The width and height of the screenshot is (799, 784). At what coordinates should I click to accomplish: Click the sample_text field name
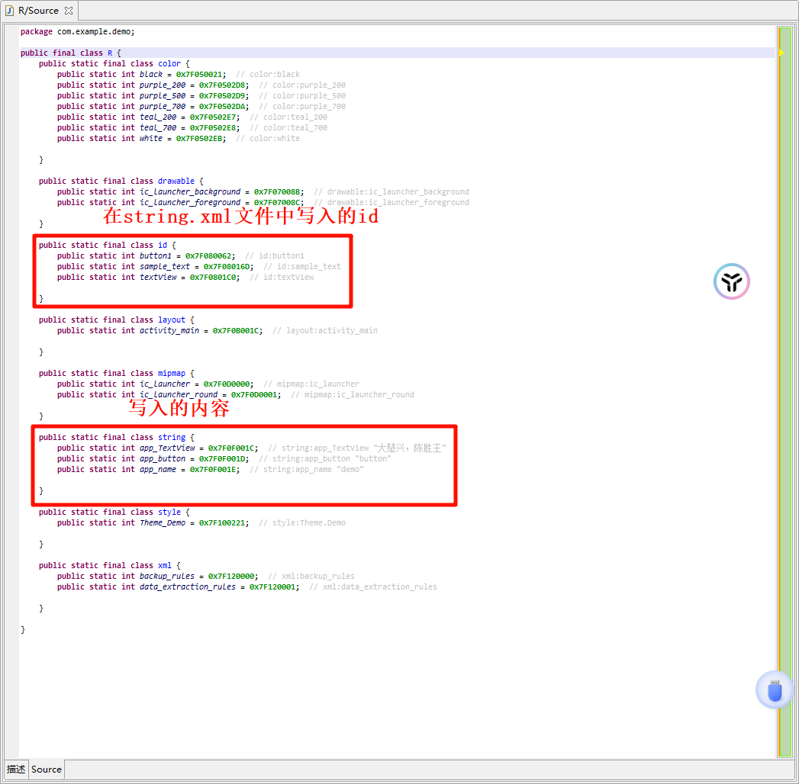pyautogui.click(x=164, y=267)
